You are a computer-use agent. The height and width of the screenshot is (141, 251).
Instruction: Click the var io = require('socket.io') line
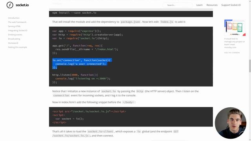coord(80,38)
